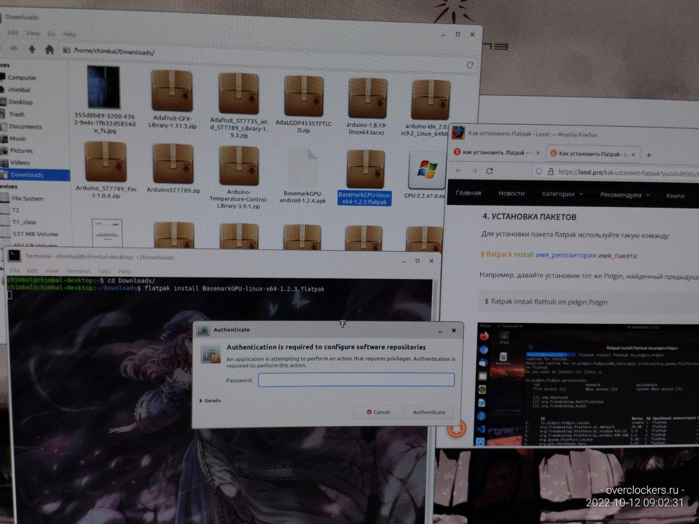699x524 pixels.
Task: Select Documents in file manager sidebar
Action: (x=22, y=126)
